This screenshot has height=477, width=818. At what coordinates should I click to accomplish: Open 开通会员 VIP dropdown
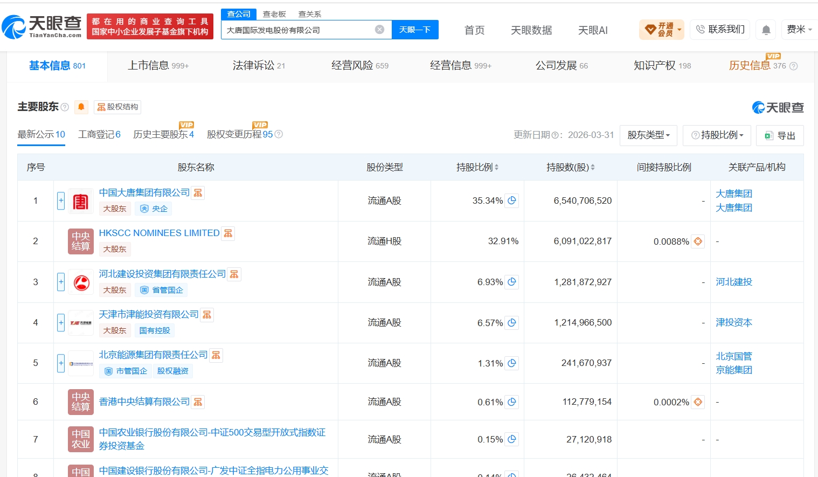pyautogui.click(x=661, y=30)
